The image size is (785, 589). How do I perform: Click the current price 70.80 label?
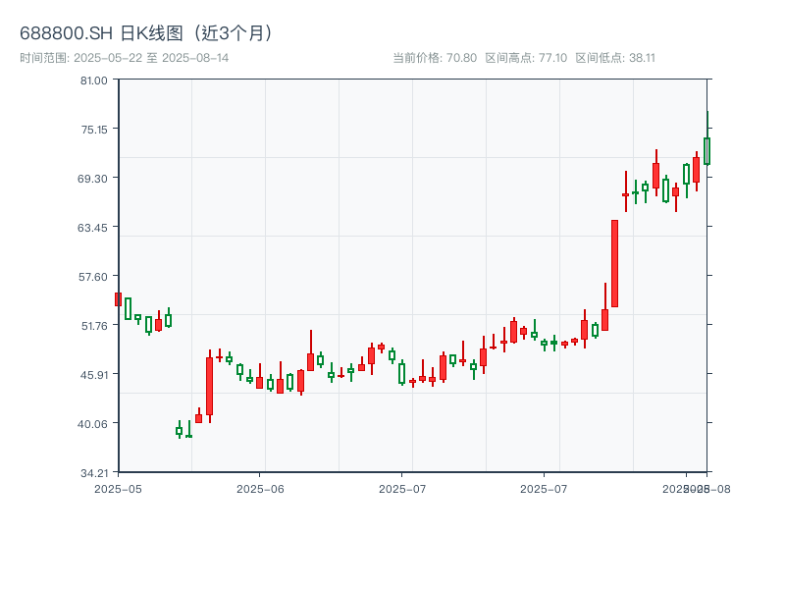point(434,58)
